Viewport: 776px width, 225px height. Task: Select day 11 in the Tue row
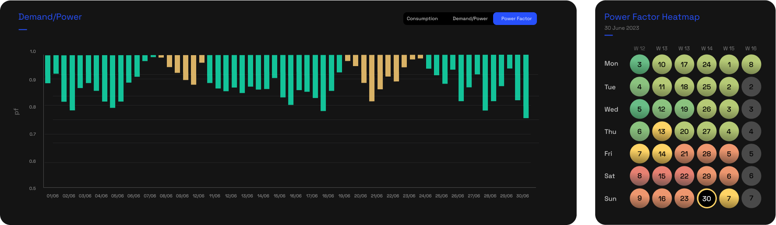(662, 87)
